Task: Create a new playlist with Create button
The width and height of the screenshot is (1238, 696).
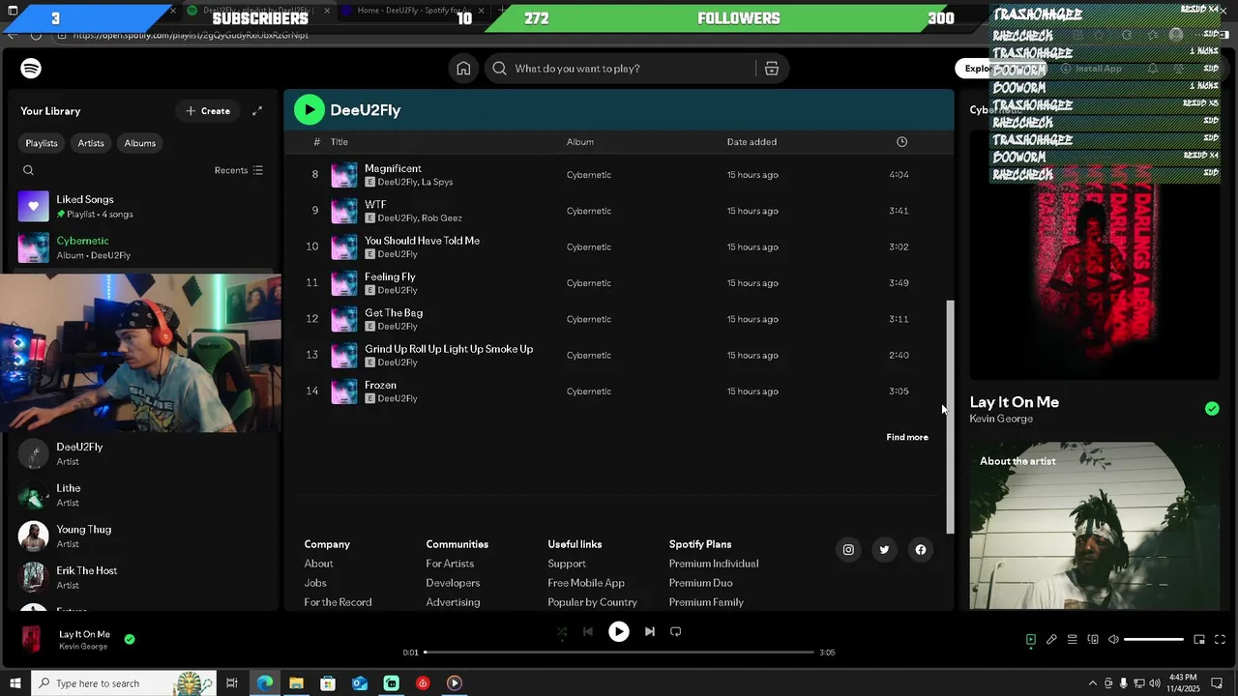Action: tap(208, 111)
